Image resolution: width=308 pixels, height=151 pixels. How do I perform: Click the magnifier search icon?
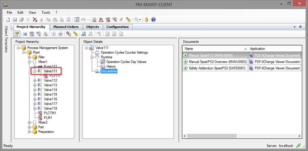[136, 20]
